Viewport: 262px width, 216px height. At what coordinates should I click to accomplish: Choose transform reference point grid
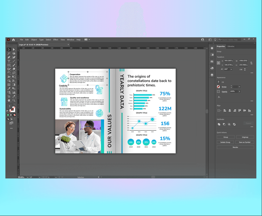218,63
